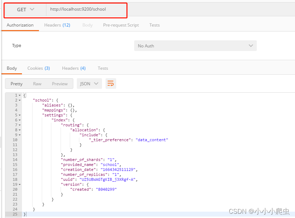Screen dimensions: 295x218
Task: Select the Authorization tab
Action: [20, 25]
